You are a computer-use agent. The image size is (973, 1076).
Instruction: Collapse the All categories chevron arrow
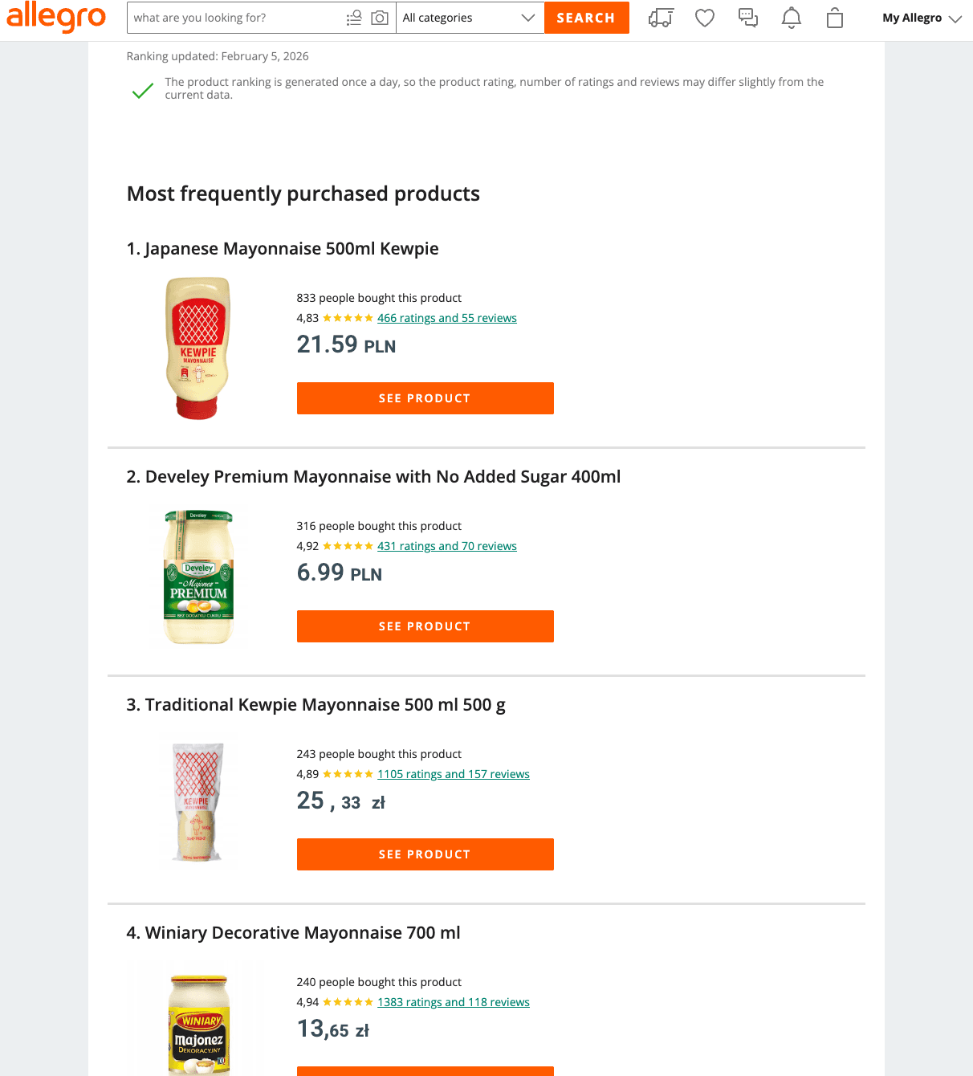[527, 17]
